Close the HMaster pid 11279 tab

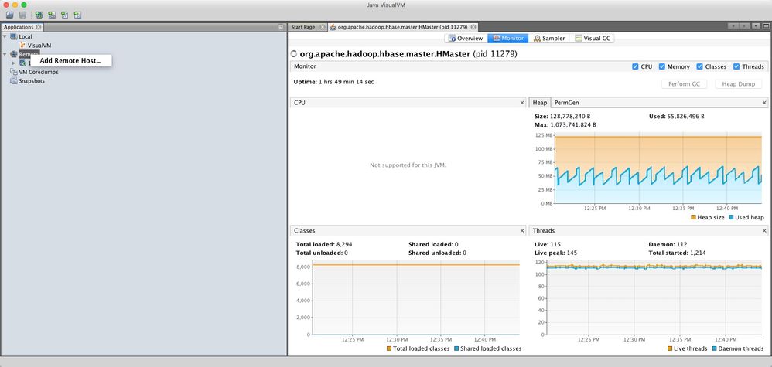[473, 27]
